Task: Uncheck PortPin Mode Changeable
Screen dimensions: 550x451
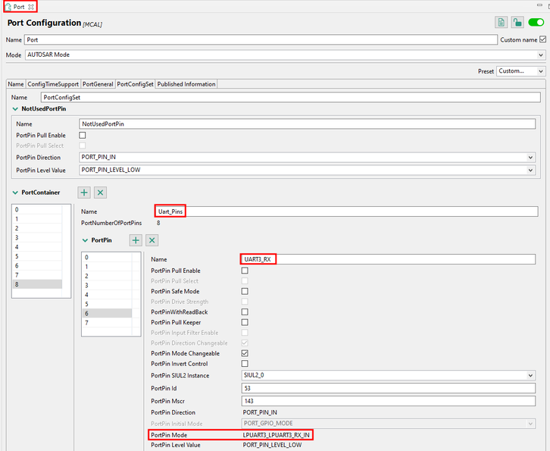Action: point(245,353)
